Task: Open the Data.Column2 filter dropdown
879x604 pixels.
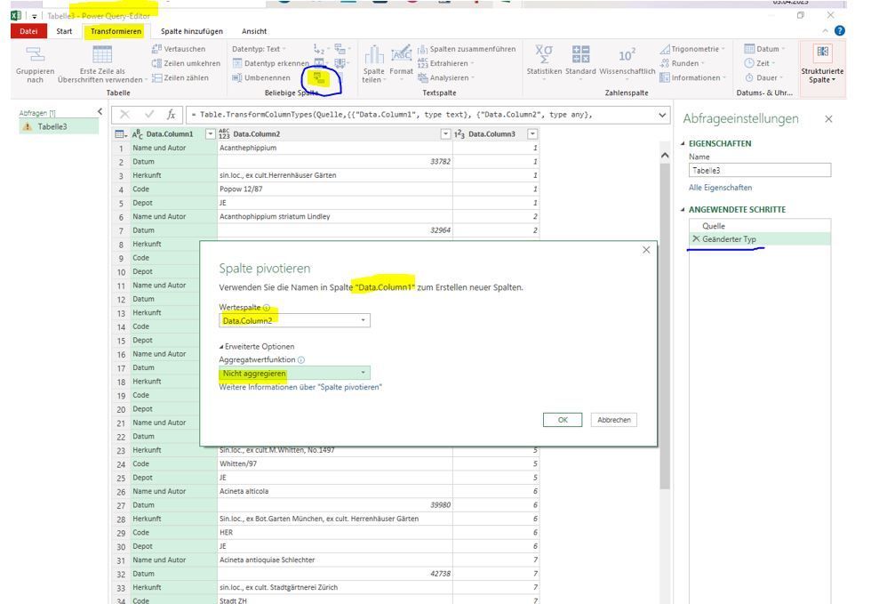Action: [445, 134]
